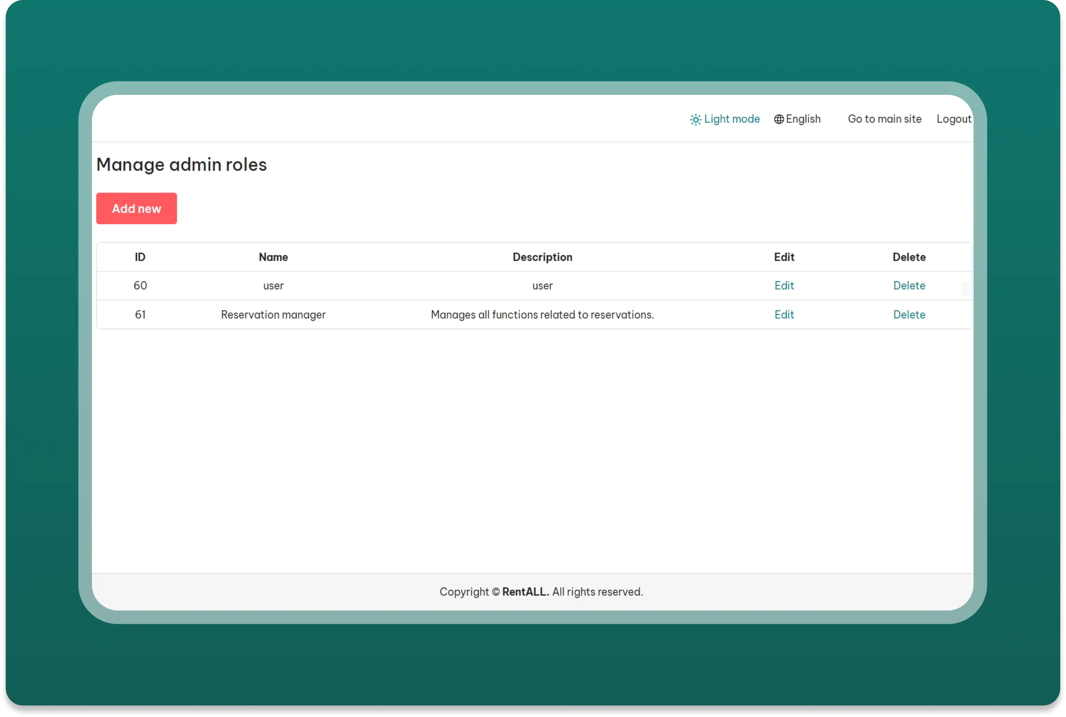Edit the user role row
The height and width of the screenshot is (717, 1066).
point(784,286)
